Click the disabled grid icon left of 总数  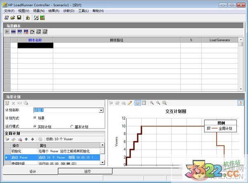tap(41, 139)
